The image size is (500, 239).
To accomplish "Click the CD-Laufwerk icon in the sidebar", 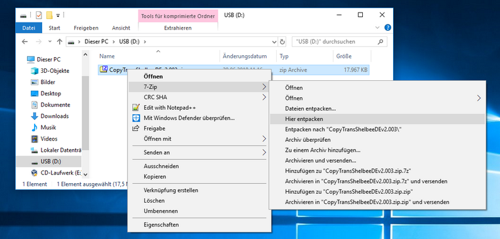I will 35,173.
